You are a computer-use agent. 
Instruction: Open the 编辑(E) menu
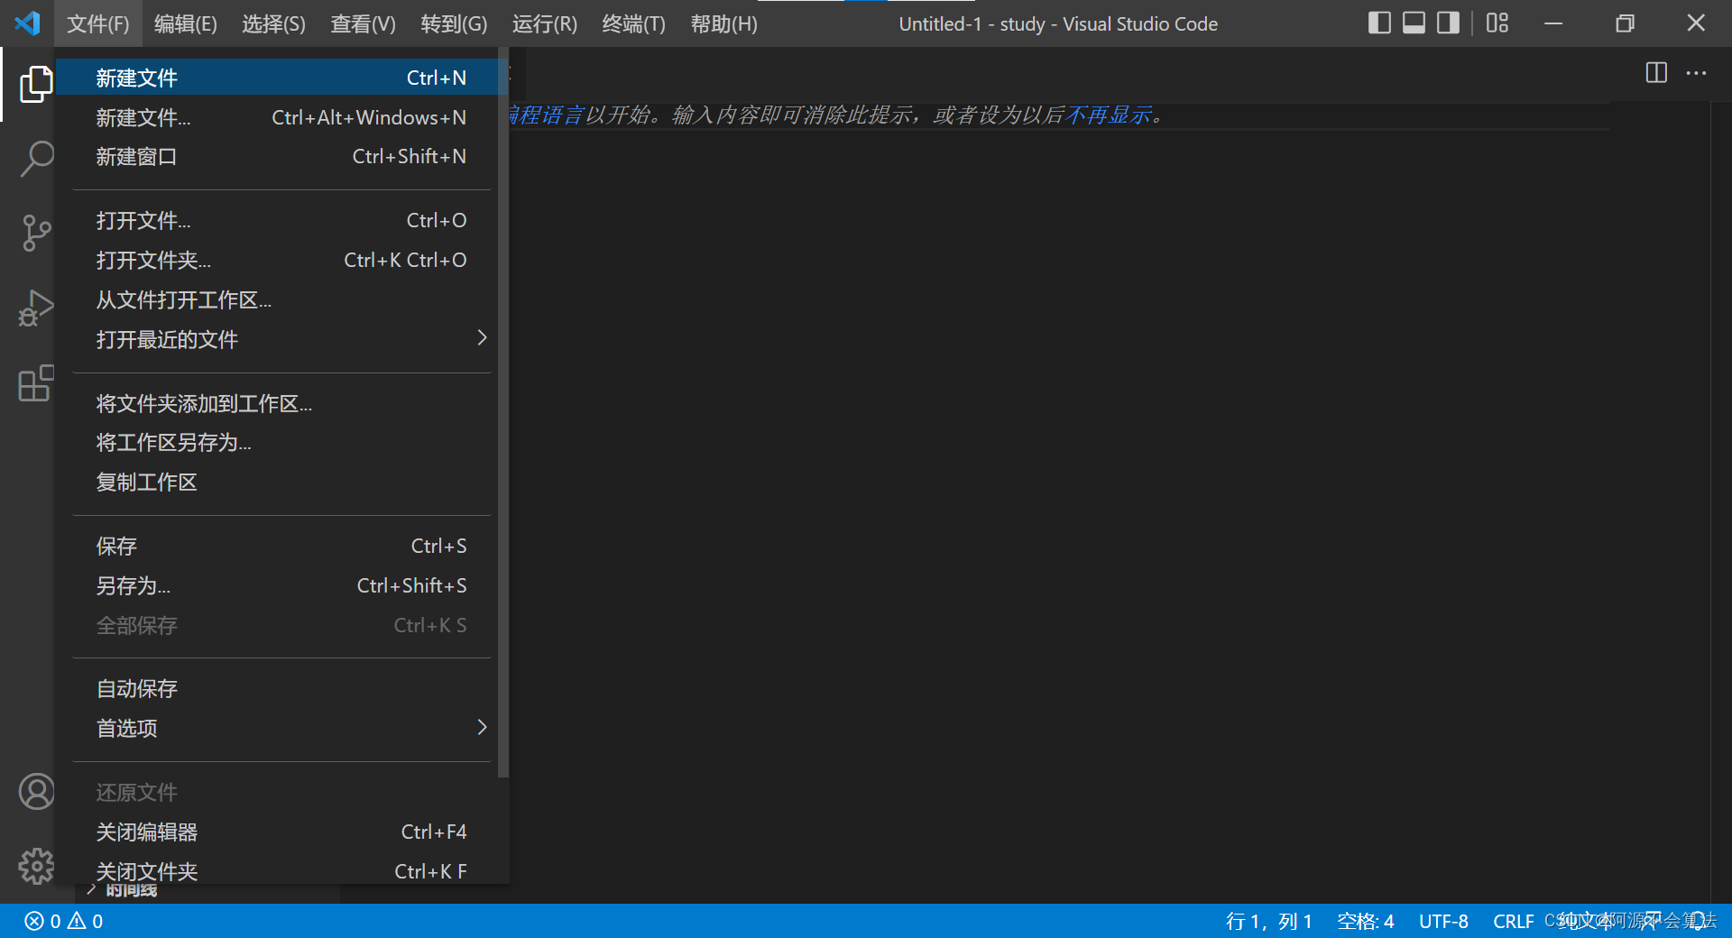pos(185,23)
